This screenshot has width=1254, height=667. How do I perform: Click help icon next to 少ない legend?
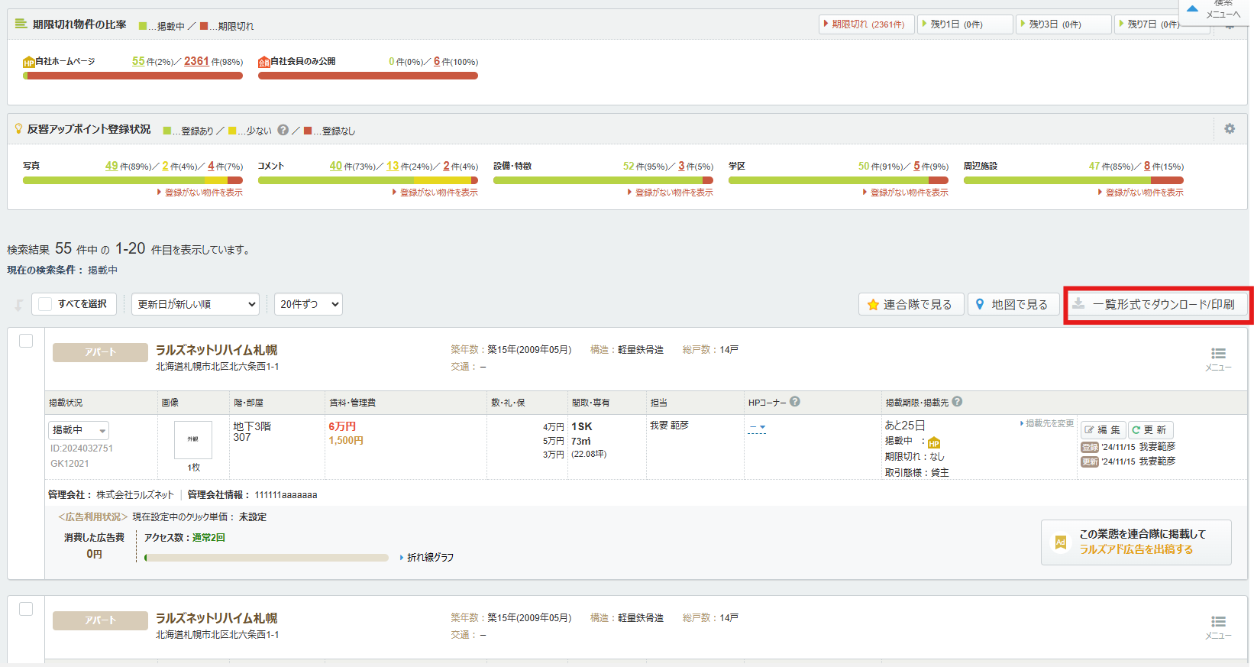[283, 130]
